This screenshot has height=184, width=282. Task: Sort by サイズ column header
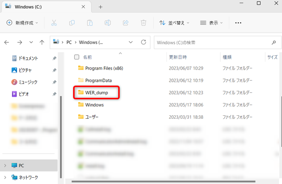272,57
